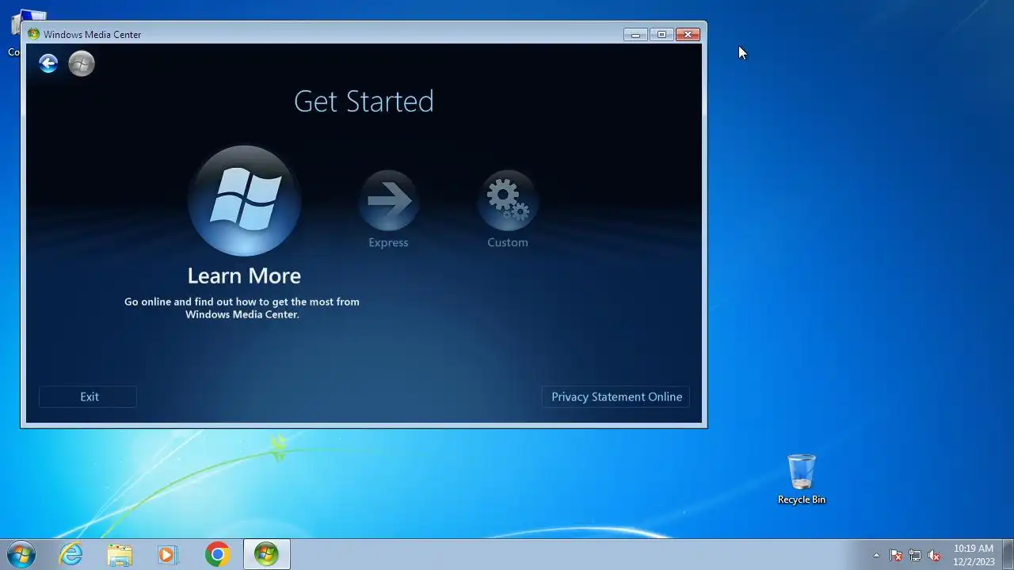Click the Media Center title bar icon

[33, 34]
